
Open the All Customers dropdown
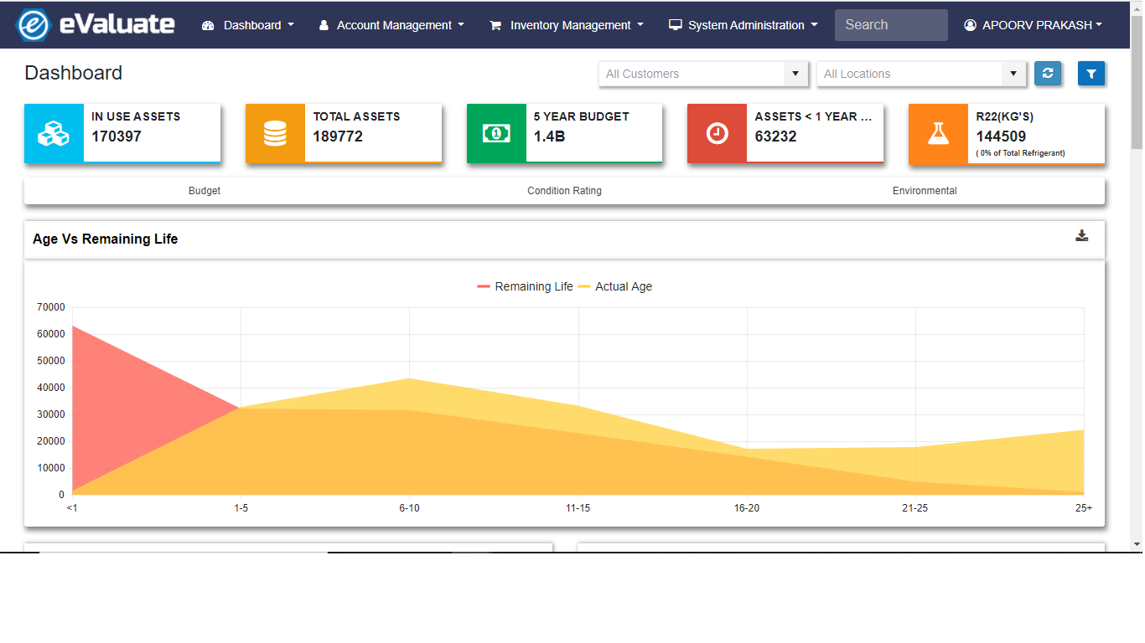pos(703,74)
